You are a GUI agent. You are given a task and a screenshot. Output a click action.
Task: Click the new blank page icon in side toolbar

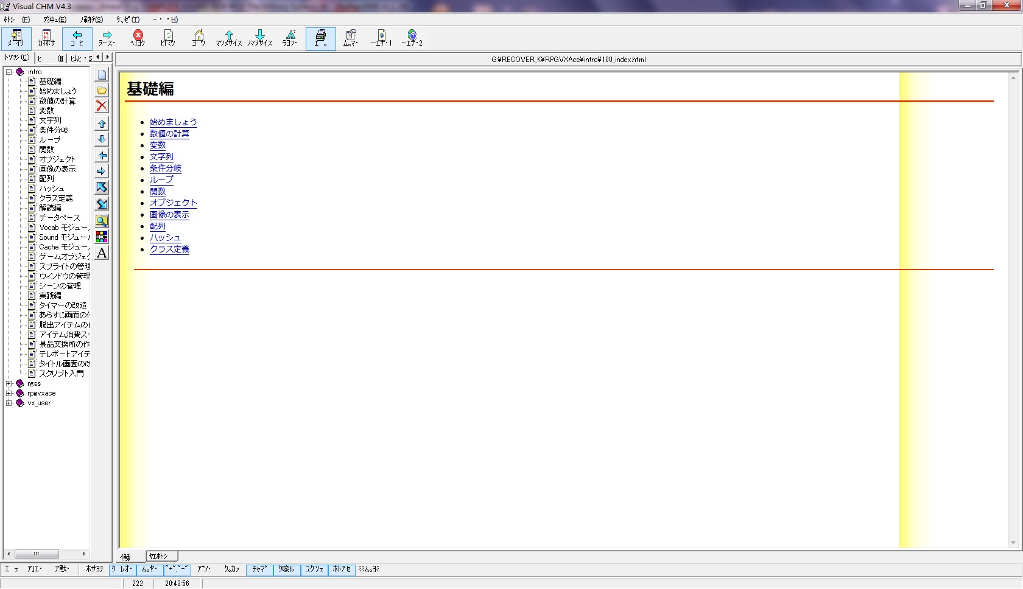coord(102,75)
